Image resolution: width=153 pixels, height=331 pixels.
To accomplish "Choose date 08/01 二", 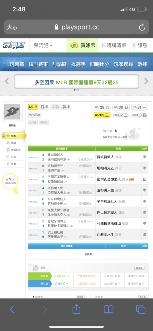I will (102, 115).
